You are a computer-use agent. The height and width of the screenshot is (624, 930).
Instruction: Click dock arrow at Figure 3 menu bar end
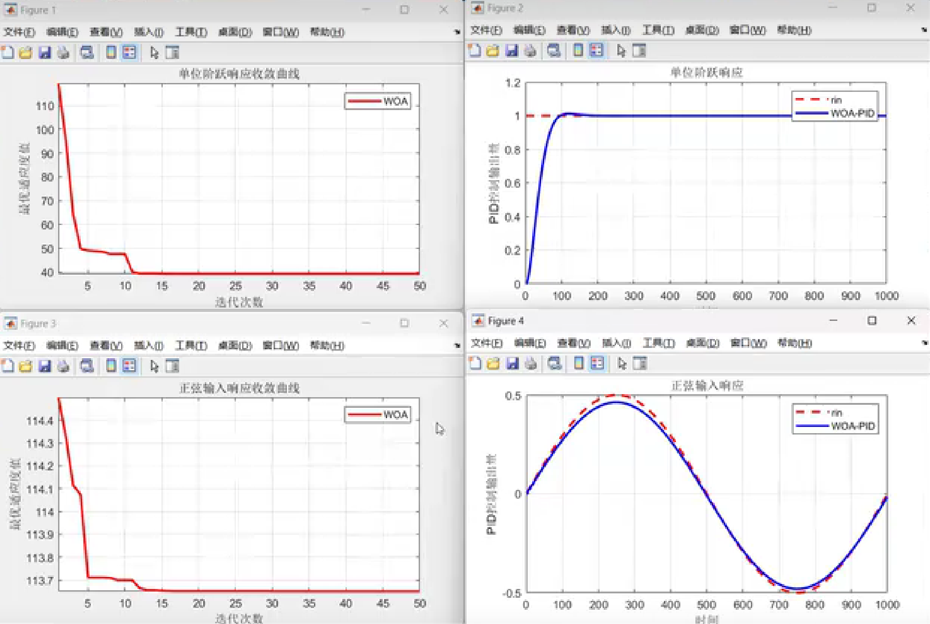click(457, 345)
